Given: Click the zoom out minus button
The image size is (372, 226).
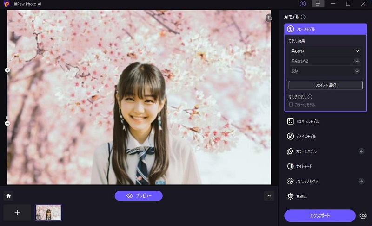Looking at the screenshot, I should 7,123.
